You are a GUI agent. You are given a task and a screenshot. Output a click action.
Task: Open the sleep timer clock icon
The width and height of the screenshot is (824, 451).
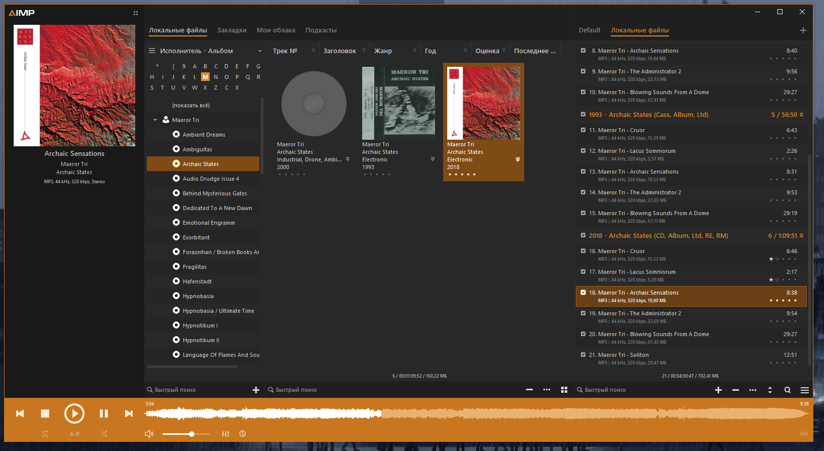[x=243, y=434]
